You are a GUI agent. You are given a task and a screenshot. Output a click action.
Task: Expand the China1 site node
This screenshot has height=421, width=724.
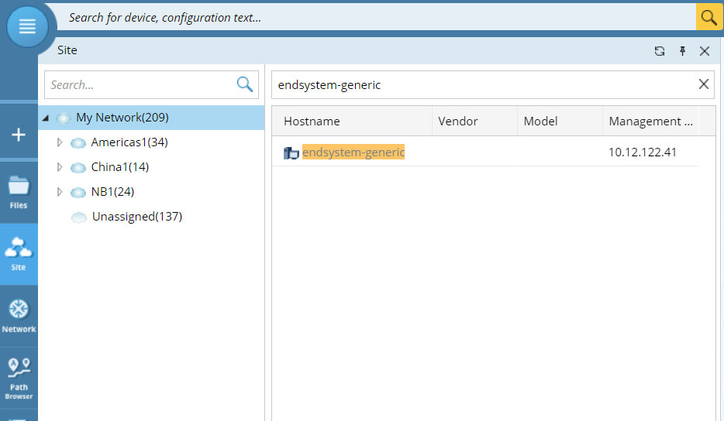pyautogui.click(x=60, y=168)
